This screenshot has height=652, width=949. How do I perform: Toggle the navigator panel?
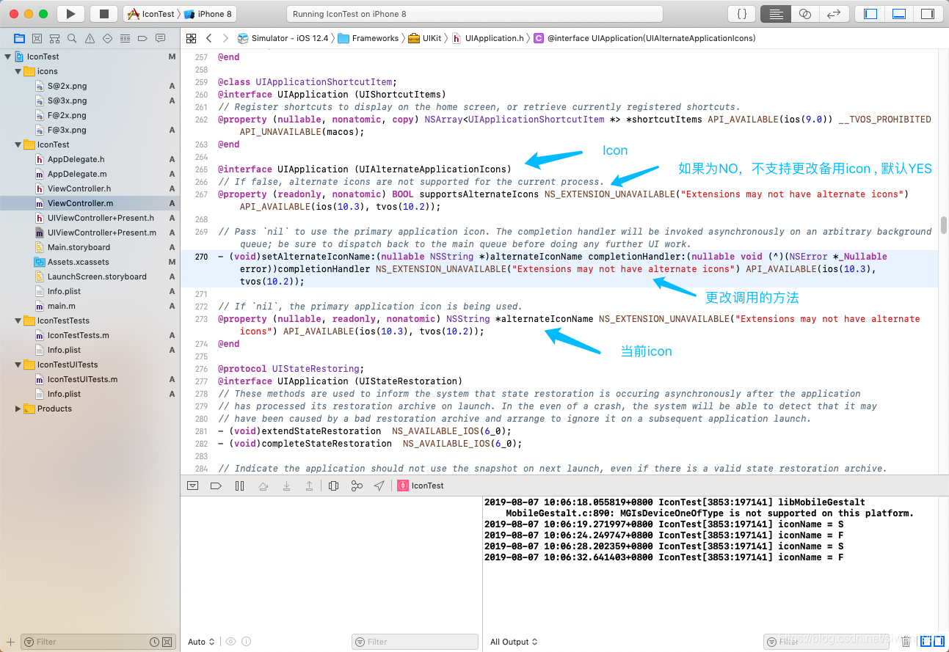point(870,14)
